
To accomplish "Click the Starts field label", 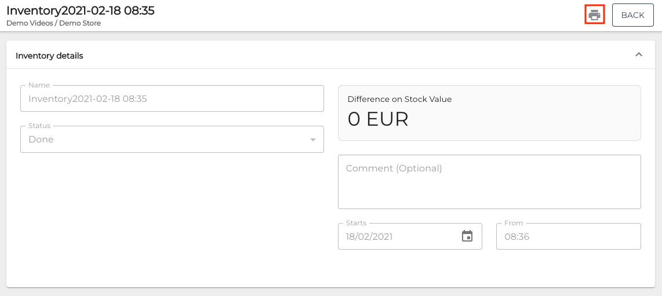I will 356,223.
